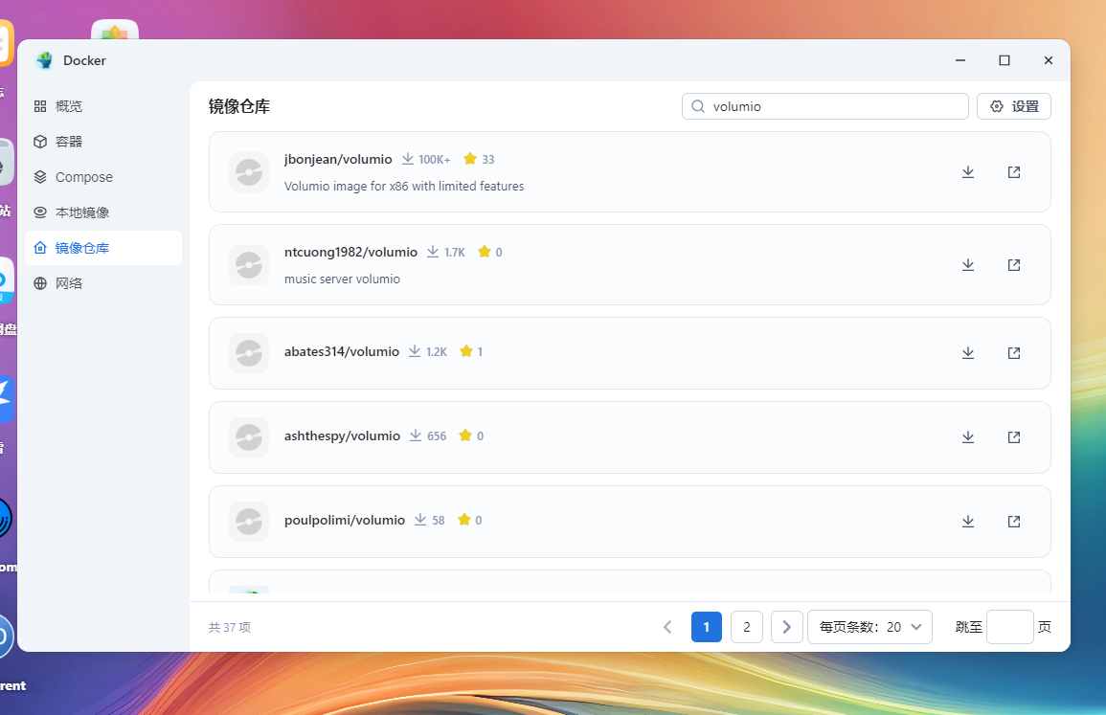This screenshot has height=715, width=1106.
Task: Select the poulpolimi/volumio name text
Action: (344, 520)
